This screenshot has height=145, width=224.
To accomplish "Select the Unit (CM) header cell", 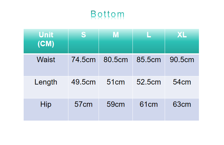I will point(46,39).
